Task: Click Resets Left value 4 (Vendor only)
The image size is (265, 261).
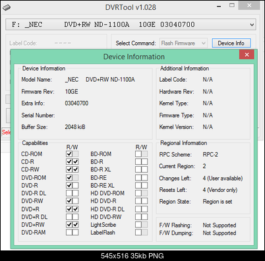Action: (220, 190)
